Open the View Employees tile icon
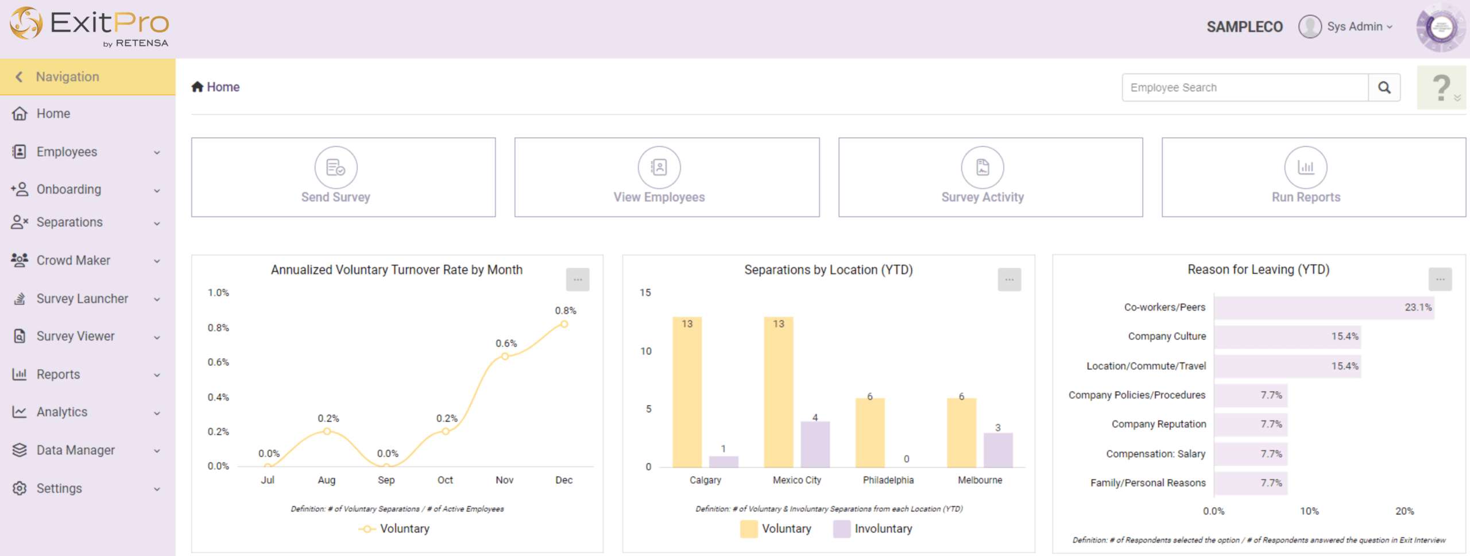1470x556 pixels. [x=659, y=167]
